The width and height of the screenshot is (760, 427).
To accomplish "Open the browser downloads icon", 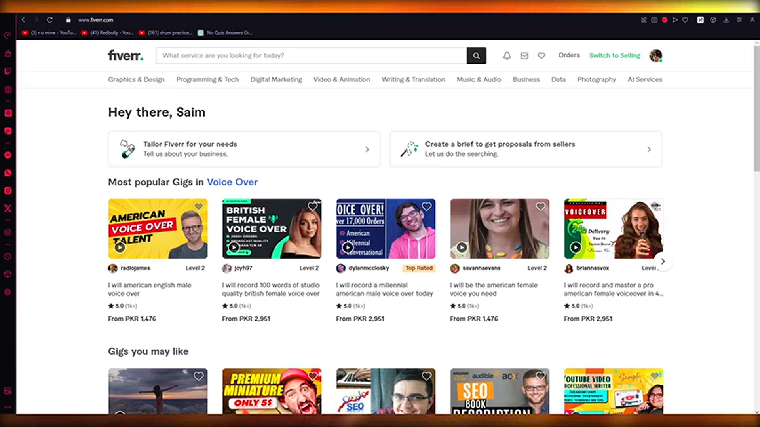I will tap(725, 20).
